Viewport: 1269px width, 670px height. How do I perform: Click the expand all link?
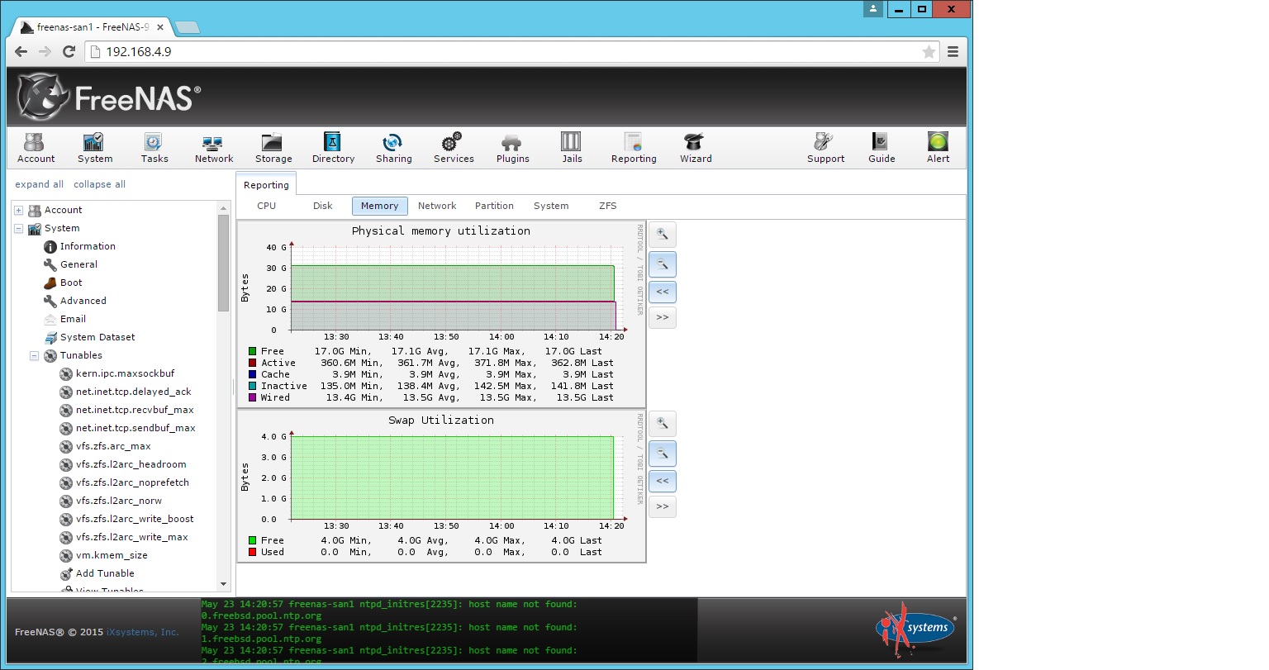[x=39, y=184]
